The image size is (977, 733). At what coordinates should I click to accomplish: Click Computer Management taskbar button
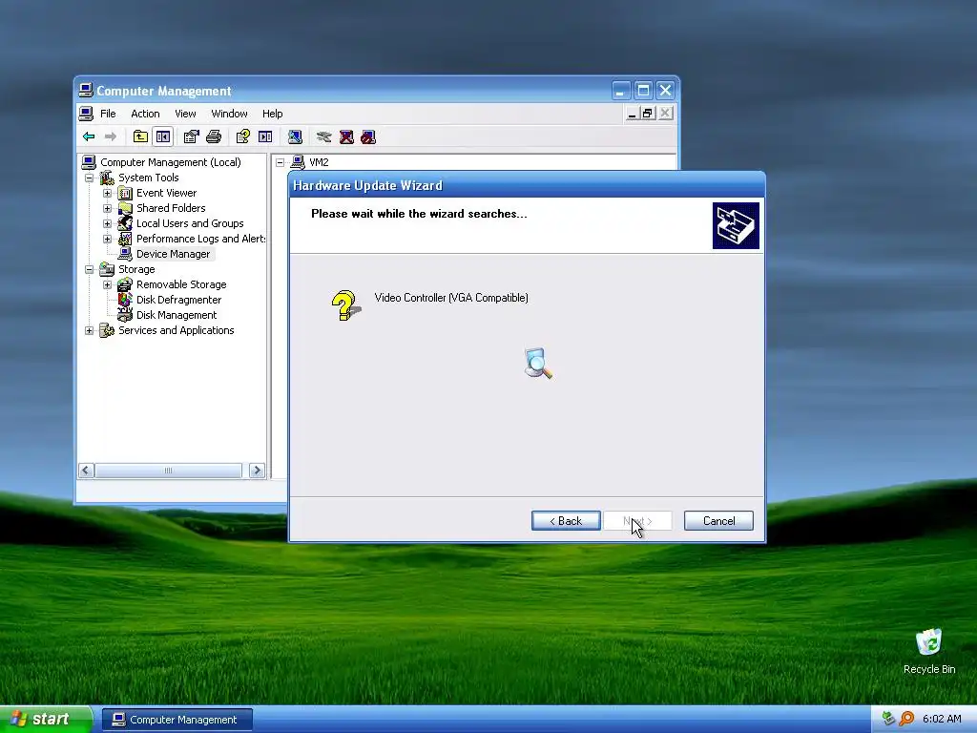[x=177, y=720]
